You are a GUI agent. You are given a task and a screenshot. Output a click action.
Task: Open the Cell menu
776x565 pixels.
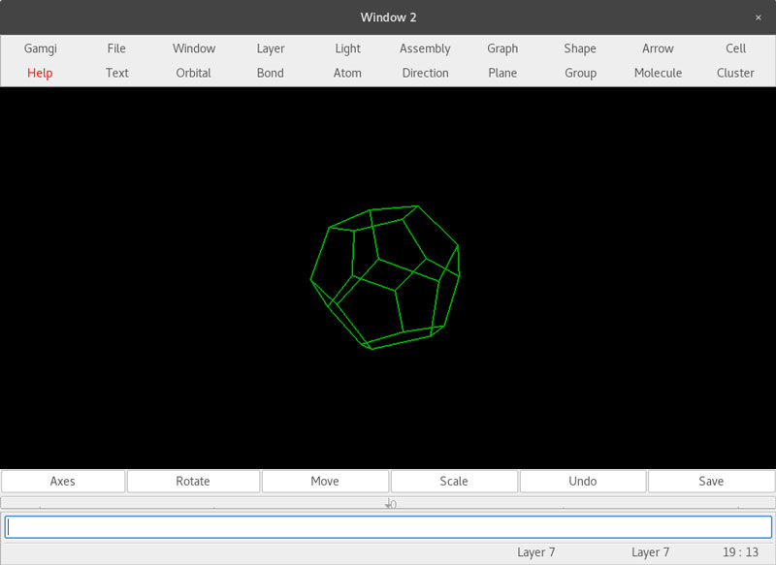point(735,48)
